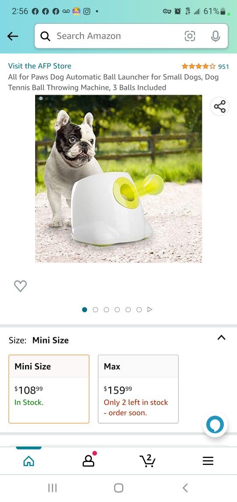Play product video via carousel triangle
The image size is (237, 502).
coord(150,309)
